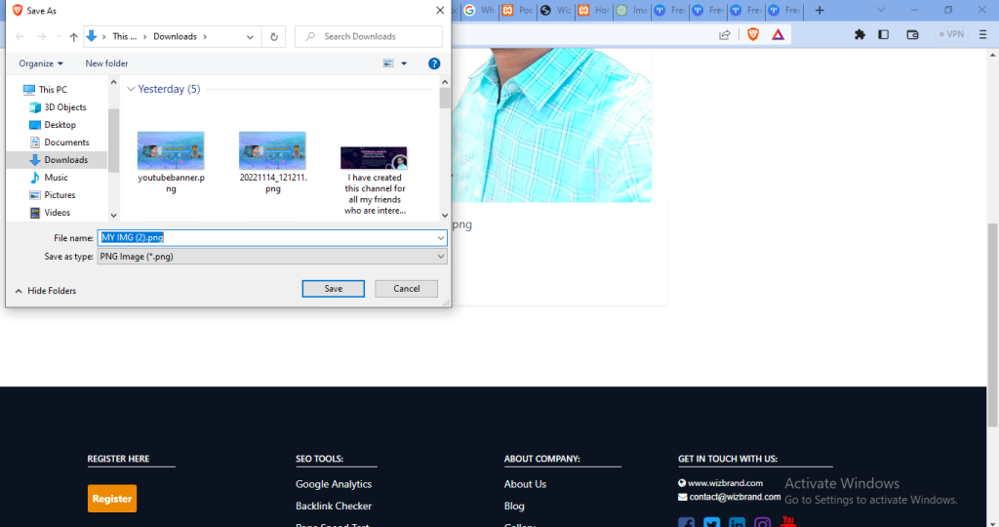Viewport: 999px width, 527px height.
Task: Open the Brave Rewards triangle icon
Action: click(778, 35)
